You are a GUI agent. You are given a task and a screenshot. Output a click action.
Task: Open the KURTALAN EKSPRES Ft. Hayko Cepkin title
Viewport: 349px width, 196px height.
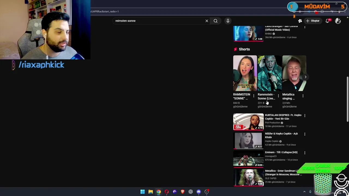click(x=283, y=117)
